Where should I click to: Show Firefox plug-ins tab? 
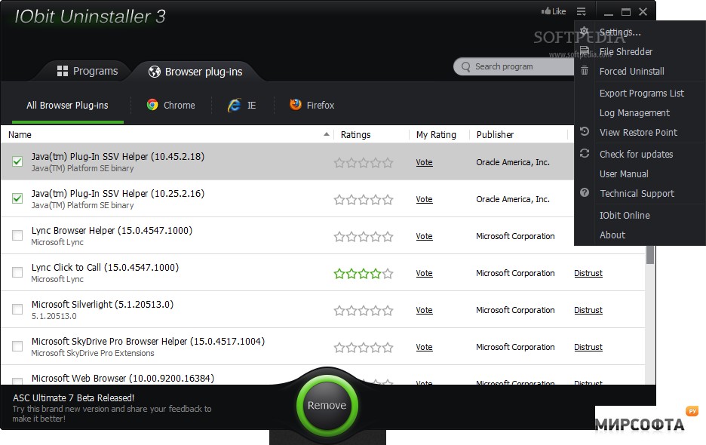tap(312, 105)
